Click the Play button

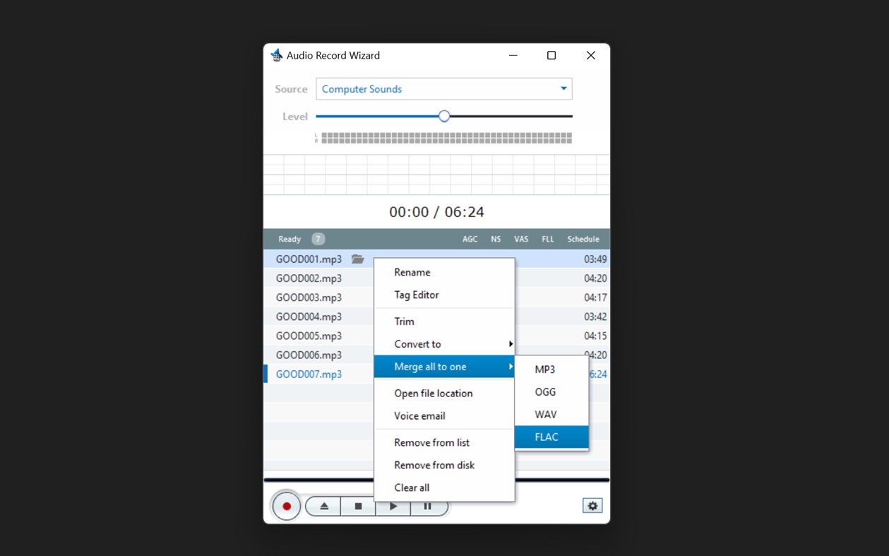(x=393, y=506)
